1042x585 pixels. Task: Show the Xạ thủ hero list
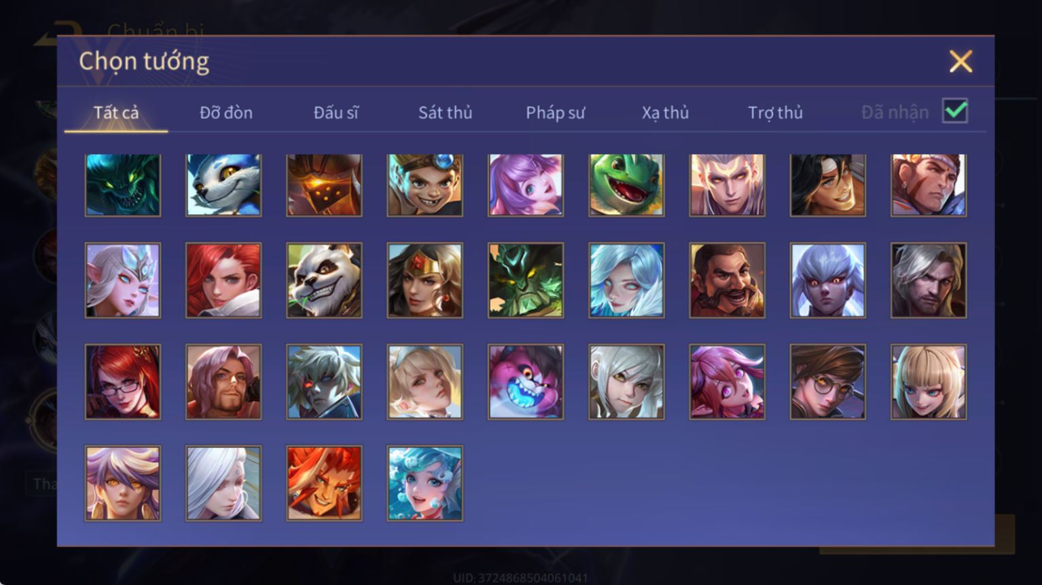665,113
